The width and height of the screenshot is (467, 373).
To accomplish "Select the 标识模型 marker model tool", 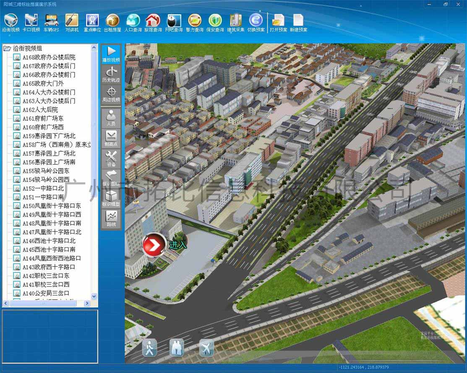I will pos(111,198).
